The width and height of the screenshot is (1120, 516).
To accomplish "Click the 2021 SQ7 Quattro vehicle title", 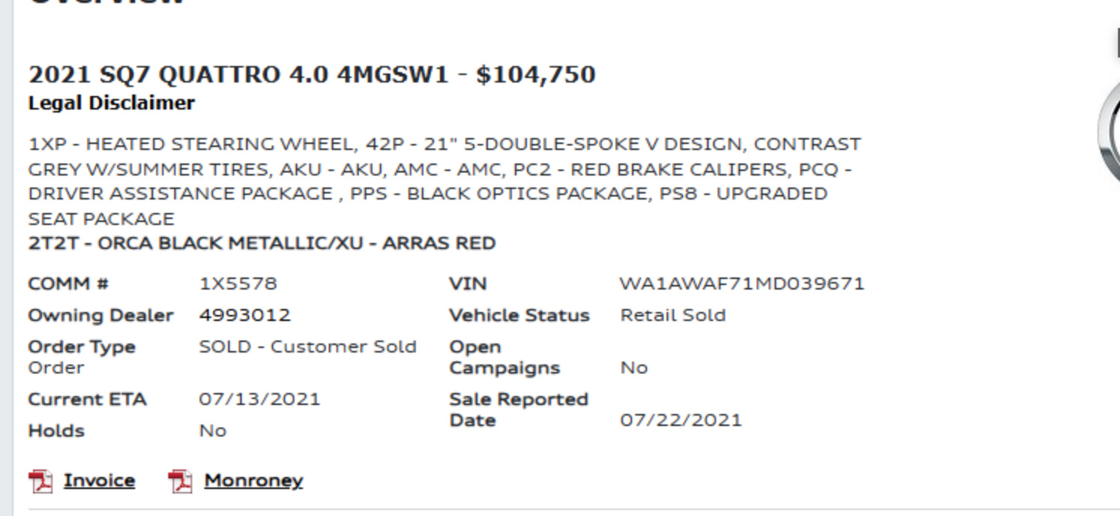I will click(x=312, y=75).
